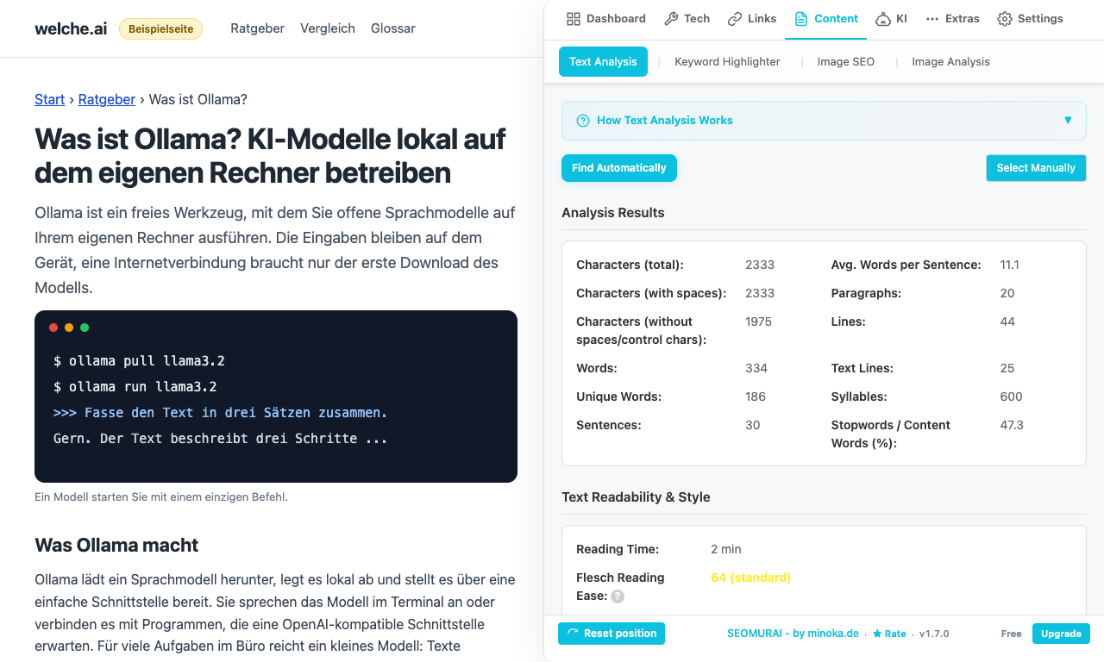Click the Reset position button label
Viewport: 1104px width, 662px height.
click(620, 634)
